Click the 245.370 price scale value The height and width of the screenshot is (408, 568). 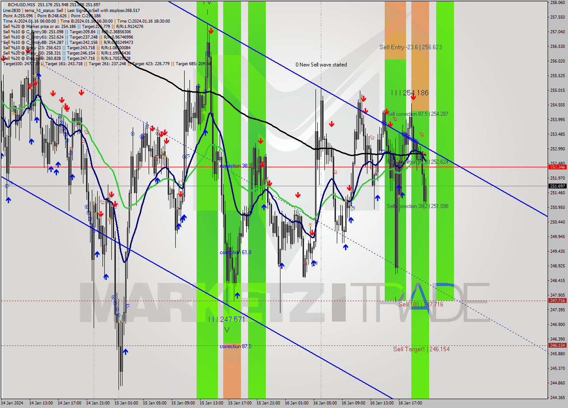557,369
